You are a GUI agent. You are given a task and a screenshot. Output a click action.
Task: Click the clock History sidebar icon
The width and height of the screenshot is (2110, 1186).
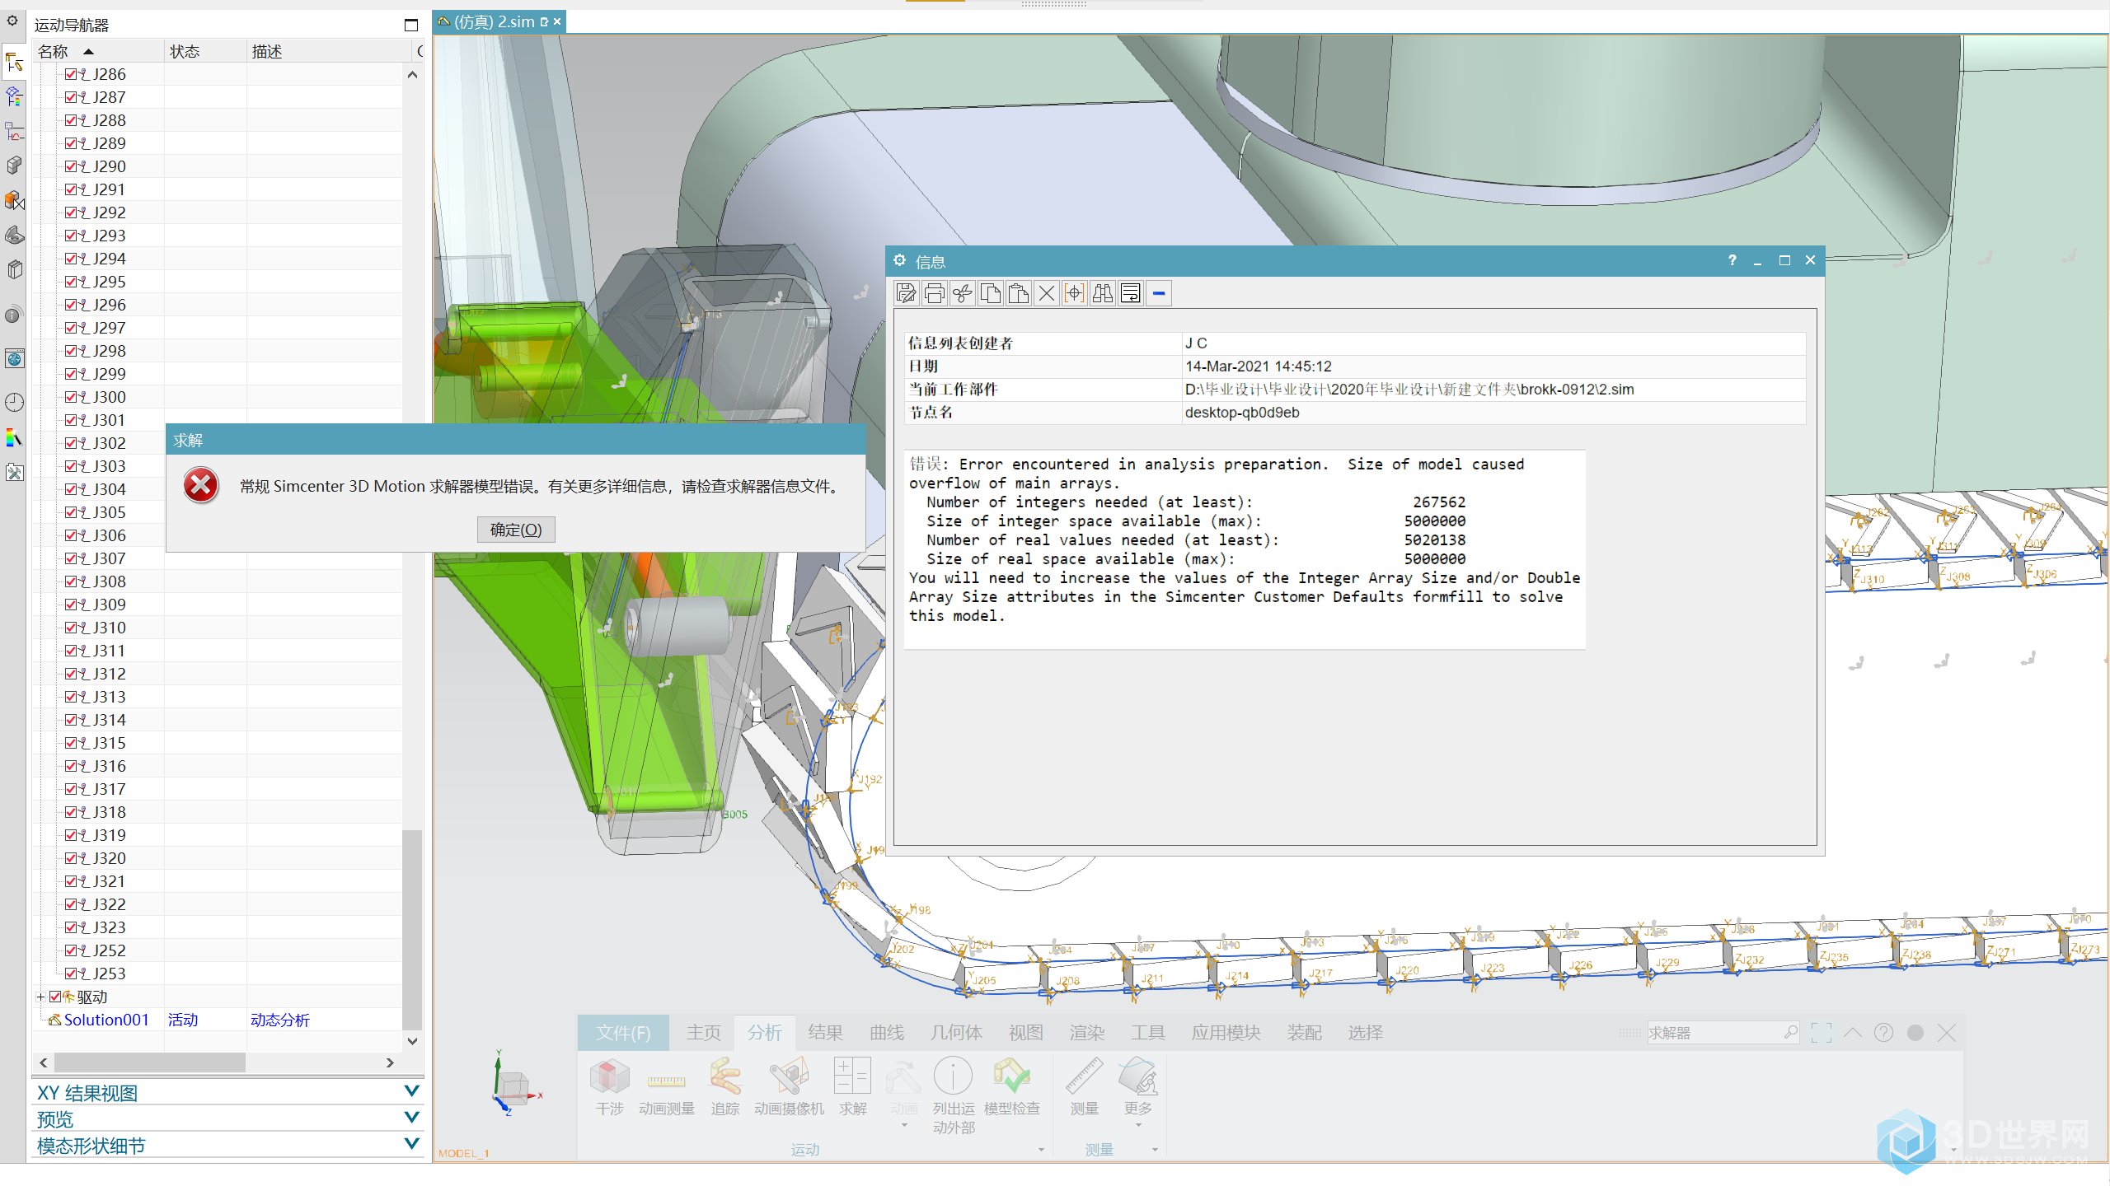tap(14, 402)
